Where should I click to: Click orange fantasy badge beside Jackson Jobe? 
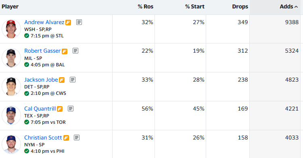pos(62,80)
